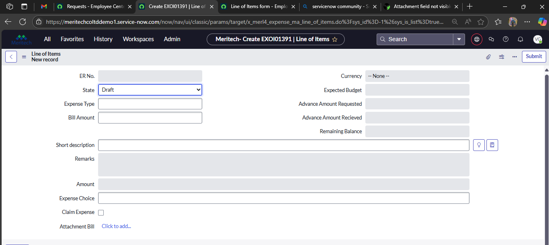Open the workspaces icon in tab bar
This screenshot has width=549, height=245.
pos(10,6)
